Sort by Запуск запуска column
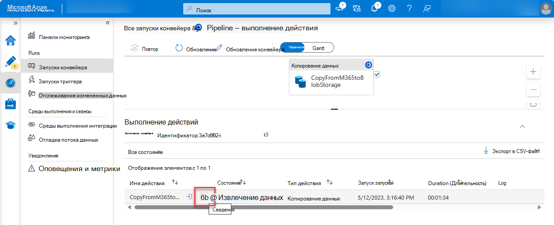Viewport: 554px width, 225px height. tap(375, 183)
